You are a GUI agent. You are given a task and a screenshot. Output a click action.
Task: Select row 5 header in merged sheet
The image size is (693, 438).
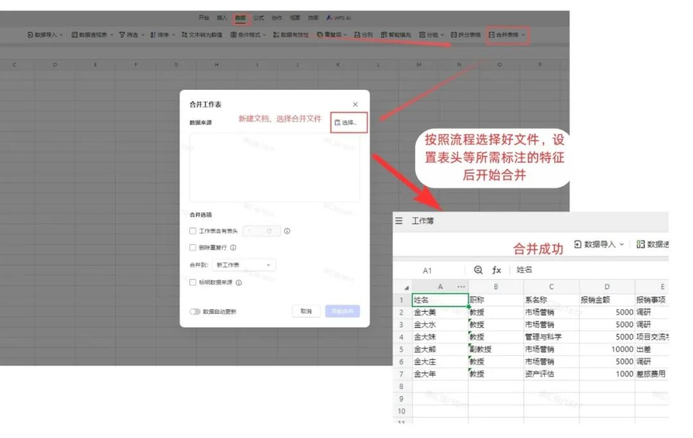401,350
